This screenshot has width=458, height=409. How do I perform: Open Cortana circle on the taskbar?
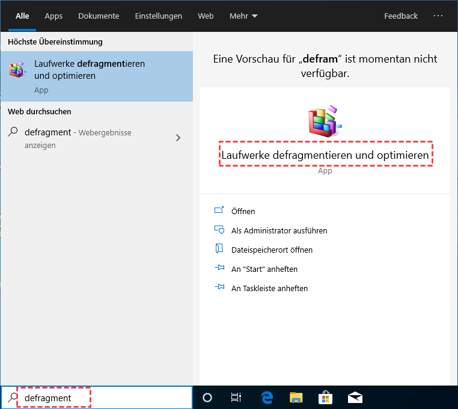click(x=207, y=398)
